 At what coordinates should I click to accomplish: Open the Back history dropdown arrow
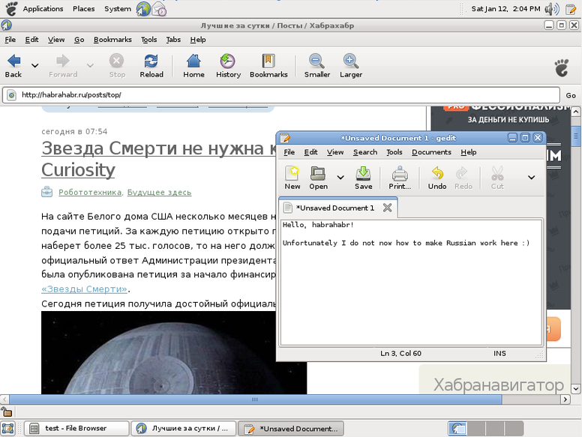pos(35,66)
